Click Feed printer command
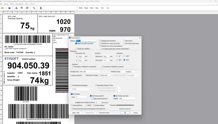 pyautogui.click(x=91, y=8)
